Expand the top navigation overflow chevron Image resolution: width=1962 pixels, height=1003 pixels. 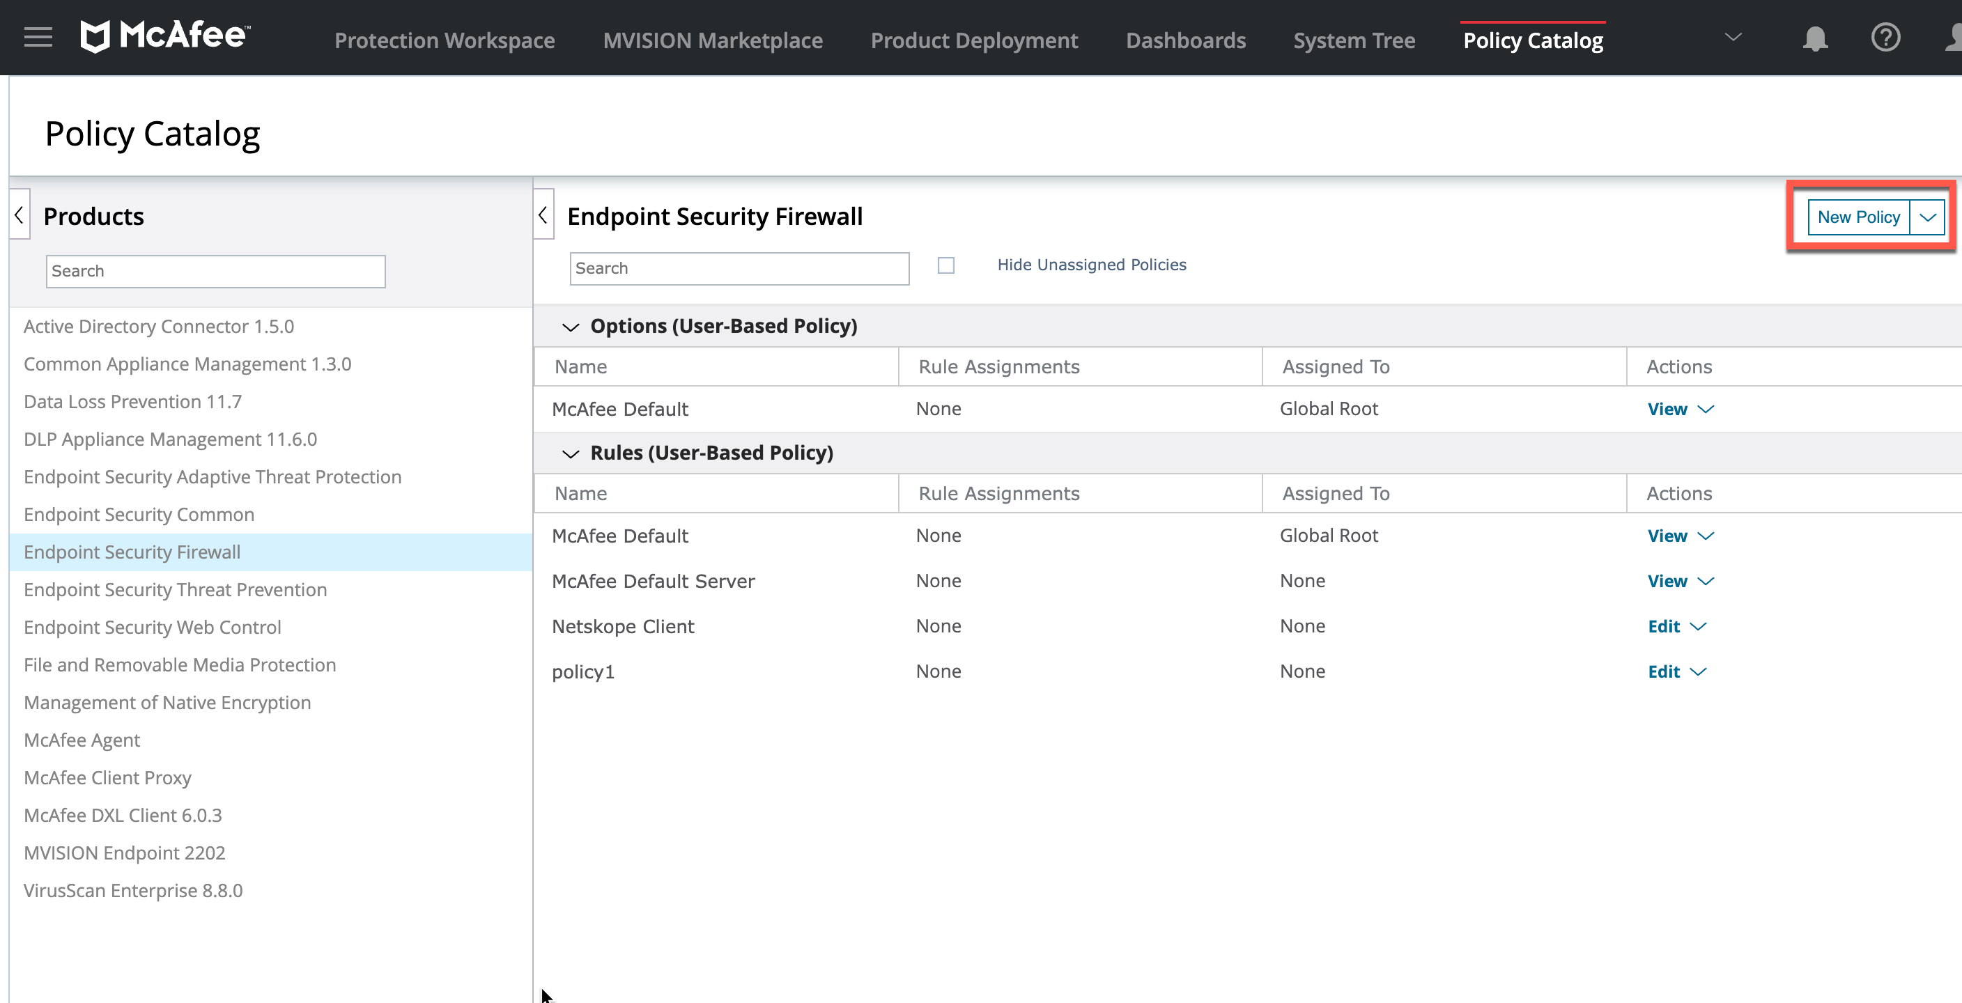(x=1733, y=36)
